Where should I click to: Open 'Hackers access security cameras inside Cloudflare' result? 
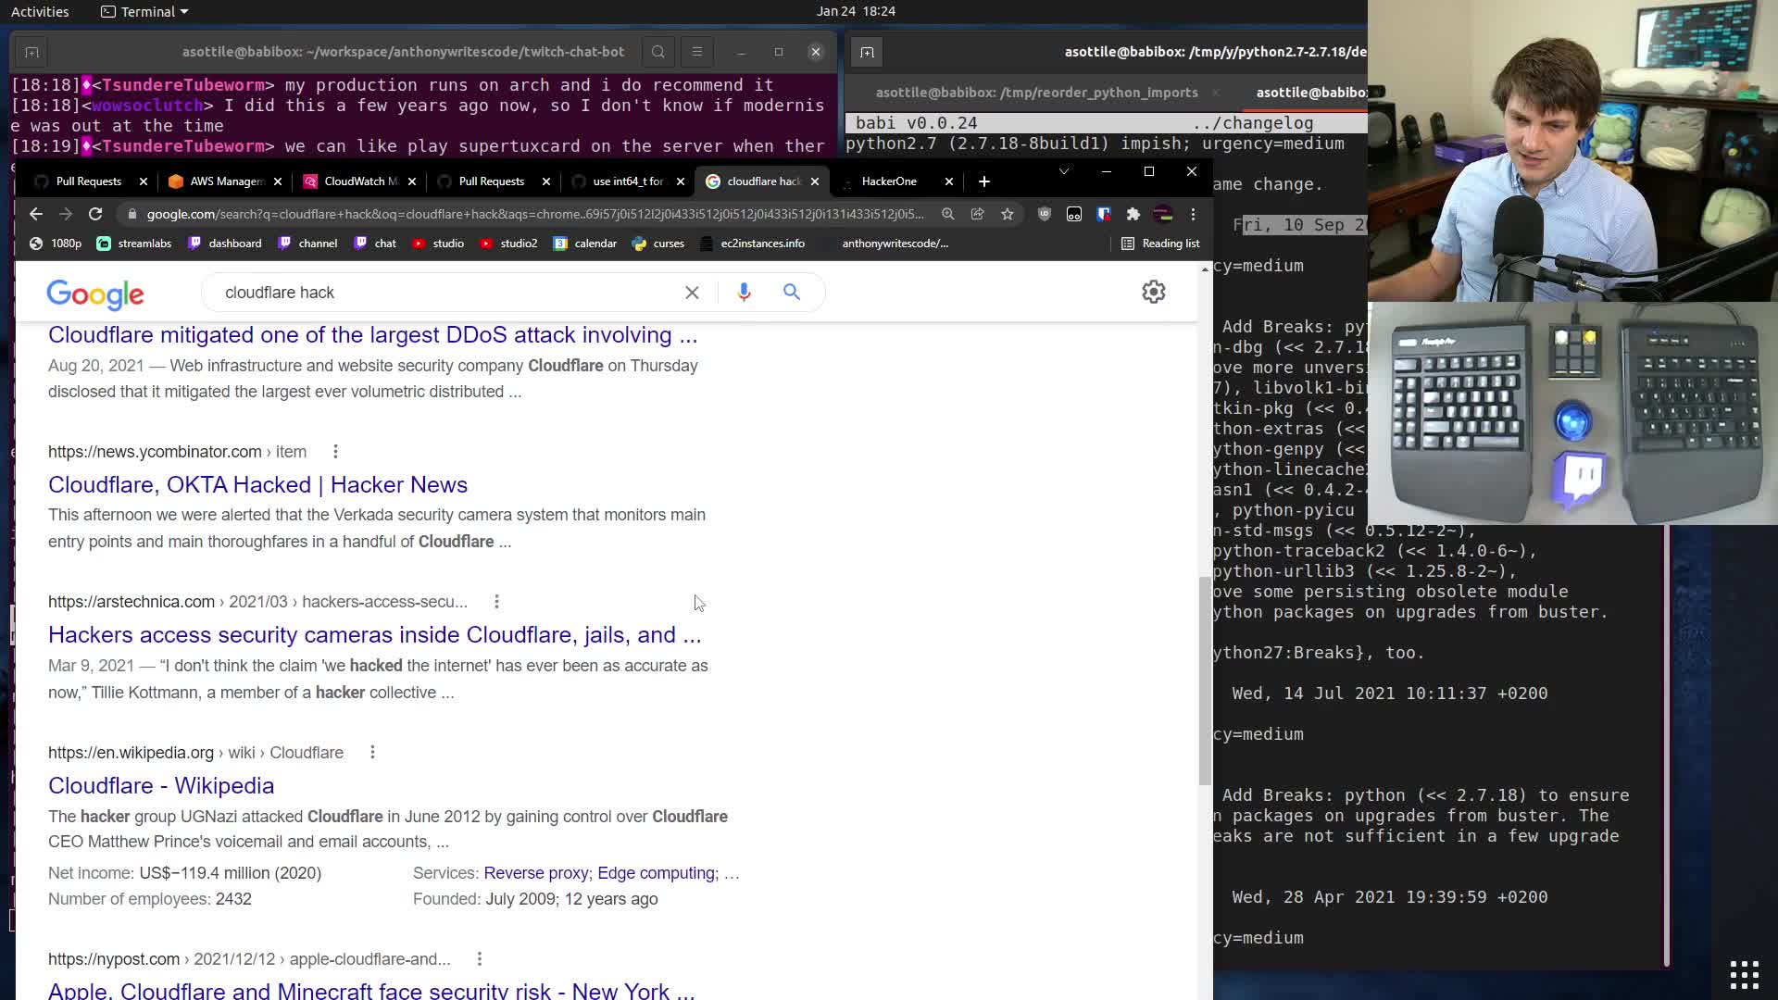(374, 635)
